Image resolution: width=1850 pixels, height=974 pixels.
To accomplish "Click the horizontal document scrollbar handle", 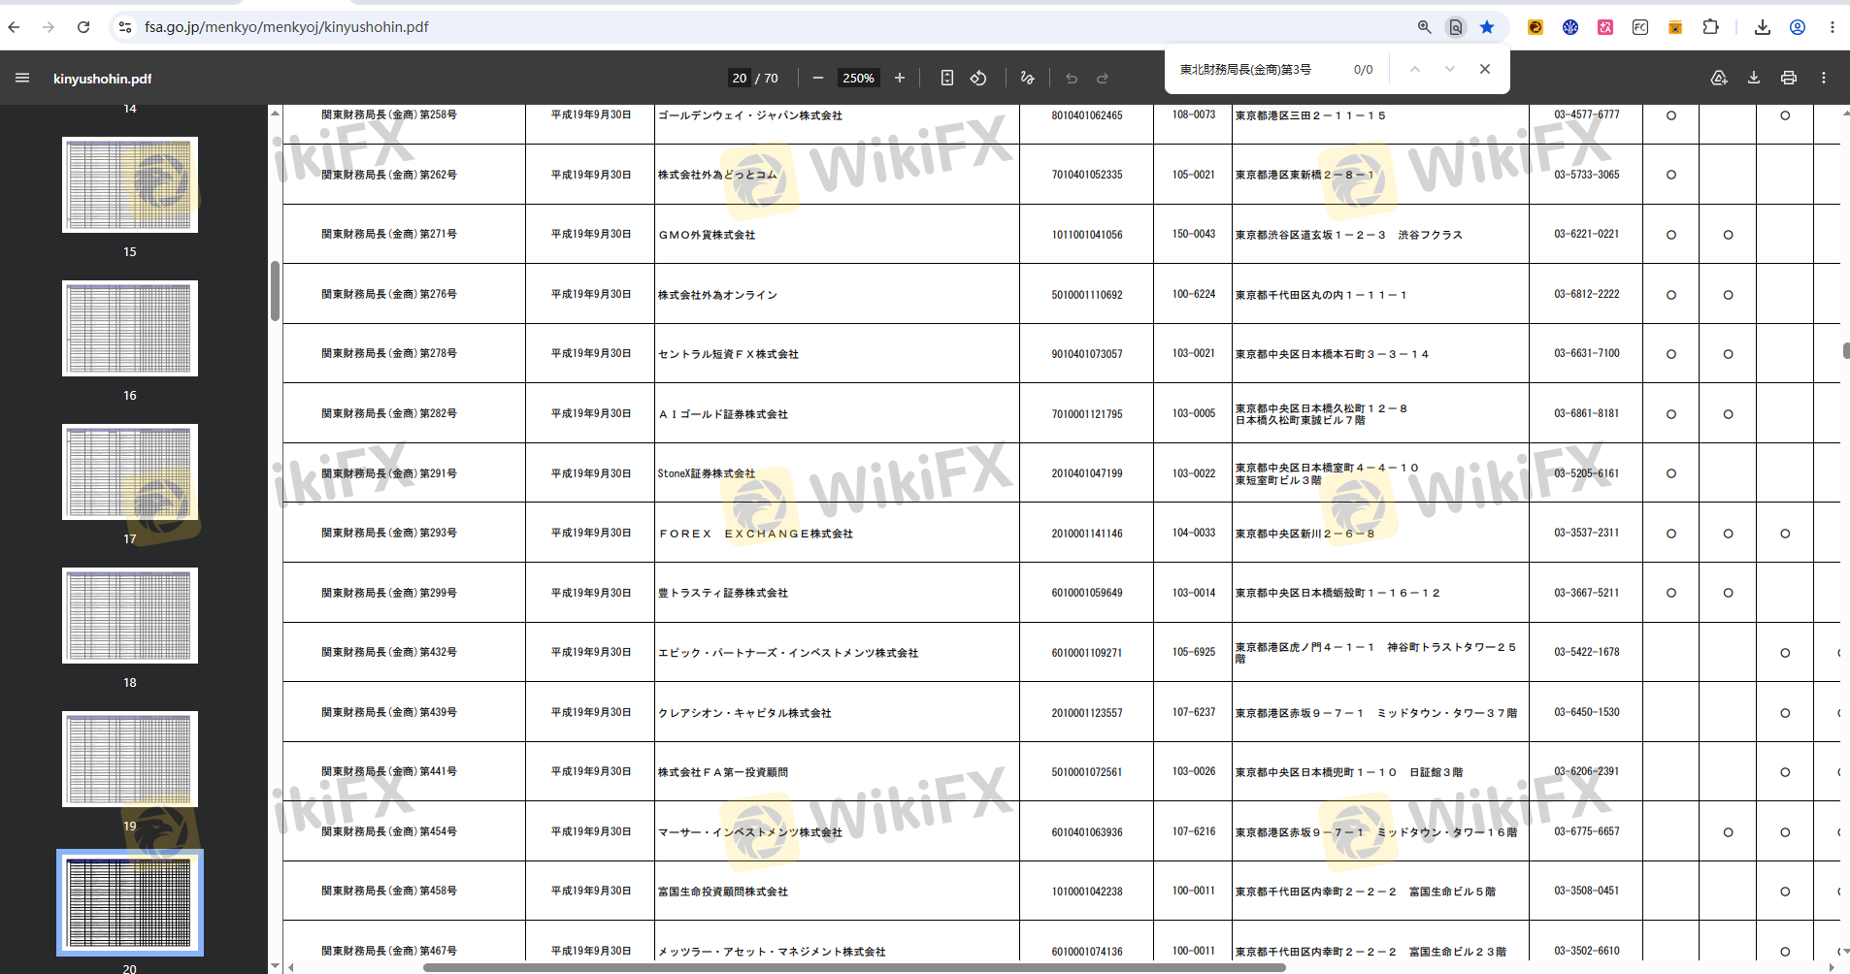I will 854,967.
